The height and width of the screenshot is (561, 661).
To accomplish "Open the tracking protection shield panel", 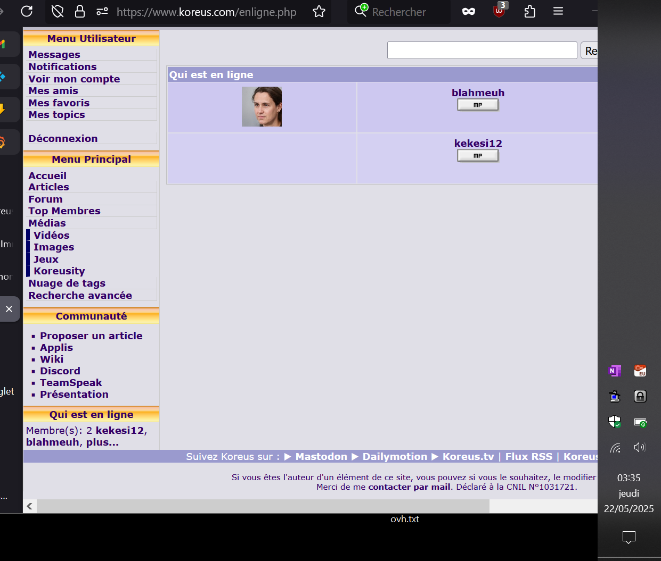I will [58, 11].
